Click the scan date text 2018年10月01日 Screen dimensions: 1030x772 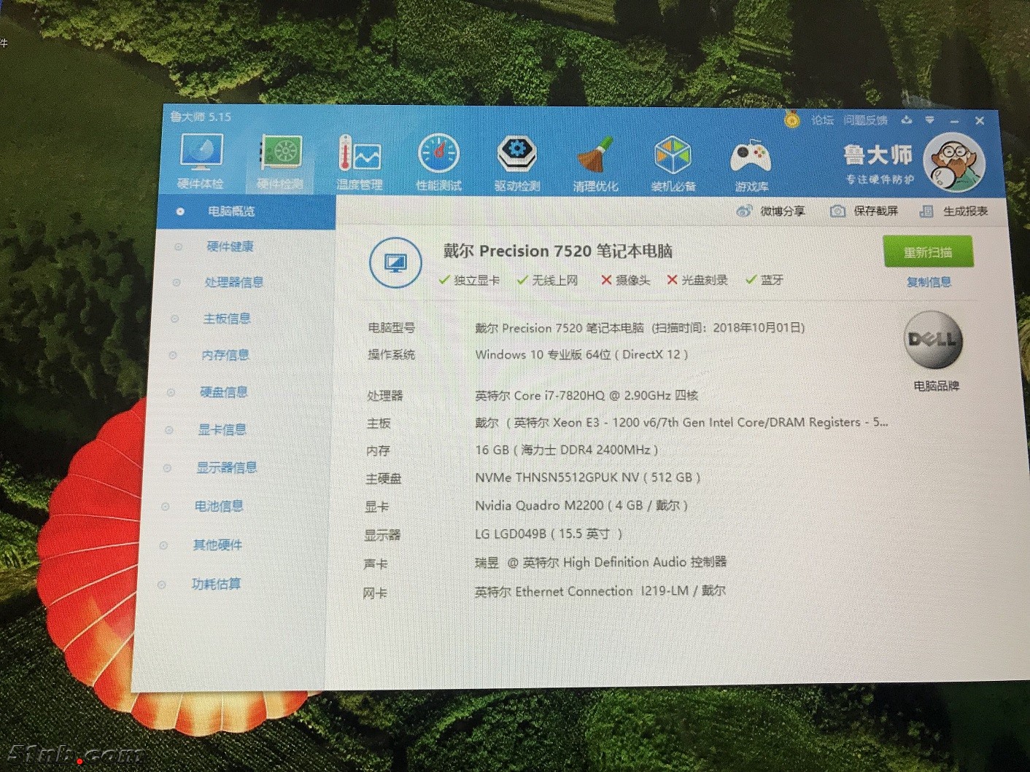pos(758,328)
